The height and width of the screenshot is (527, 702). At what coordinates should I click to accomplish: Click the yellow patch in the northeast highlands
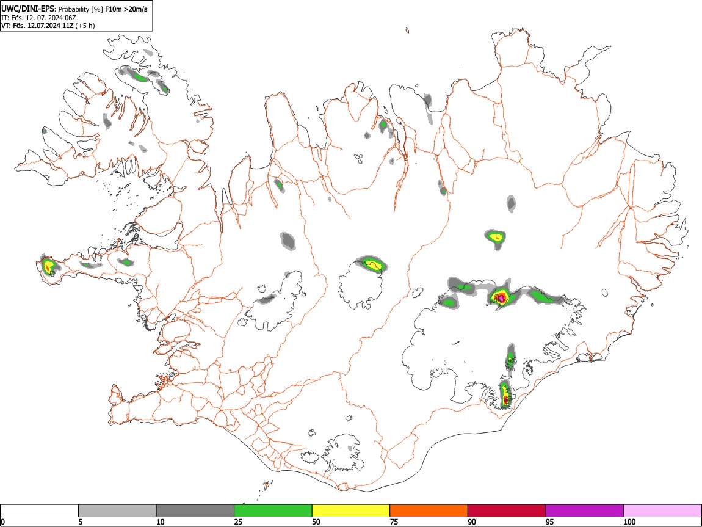click(x=496, y=236)
